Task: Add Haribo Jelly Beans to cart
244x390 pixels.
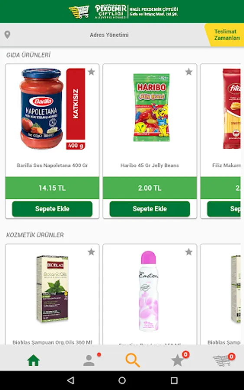Action: (150, 209)
